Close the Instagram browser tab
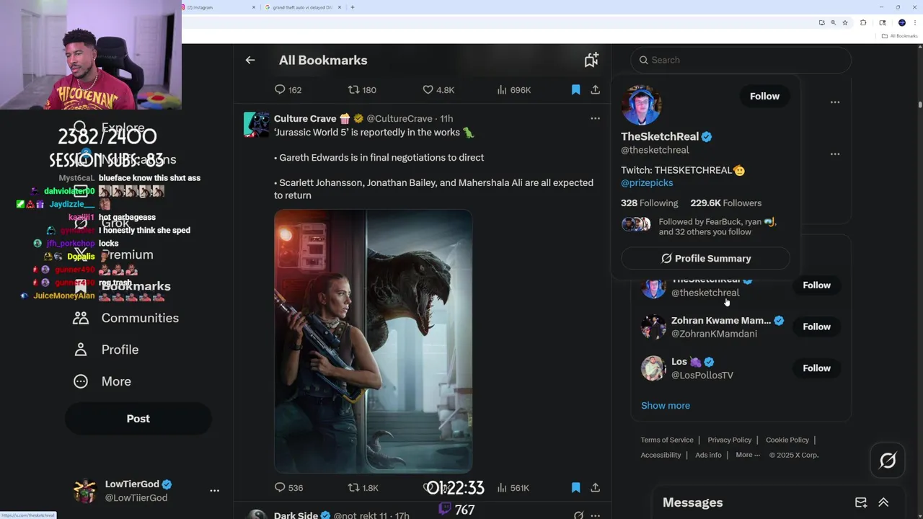This screenshot has height=519, width=923. tap(254, 7)
